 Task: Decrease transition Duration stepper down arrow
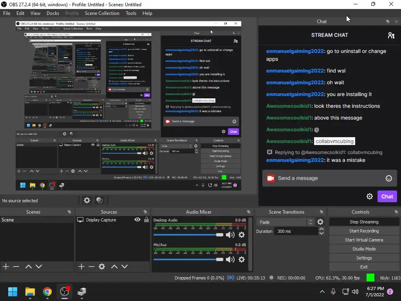[322, 233]
